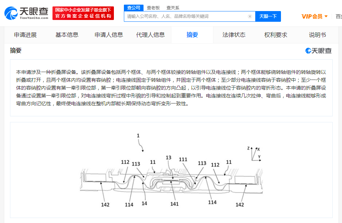Focus the company name search field

pos(187,16)
